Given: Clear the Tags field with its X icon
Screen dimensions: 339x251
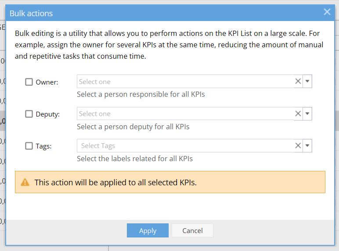Looking at the screenshot, I should coord(298,145).
